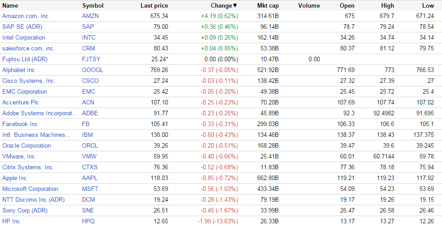The height and width of the screenshot is (226, 442).
Task: Sort by Last price column header
Action: [x=154, y=6]
